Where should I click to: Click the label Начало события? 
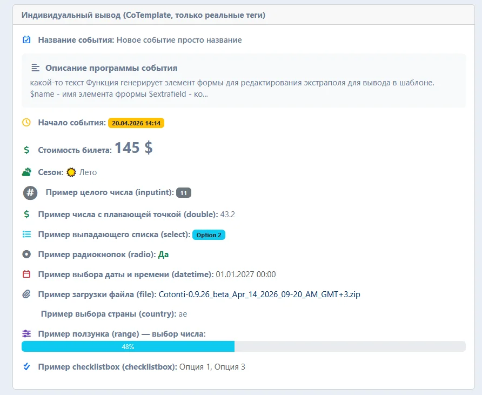point(72,122)
